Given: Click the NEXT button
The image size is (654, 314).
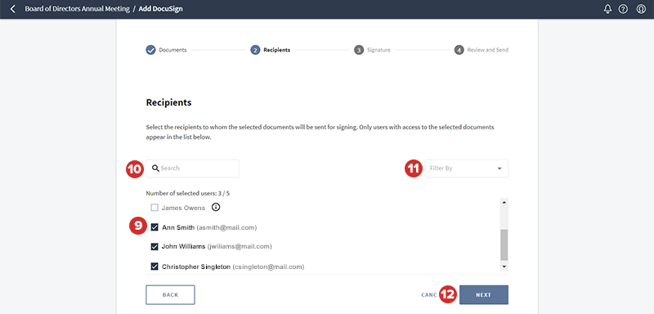Looking at the screenshot, I should pos(484,295).
